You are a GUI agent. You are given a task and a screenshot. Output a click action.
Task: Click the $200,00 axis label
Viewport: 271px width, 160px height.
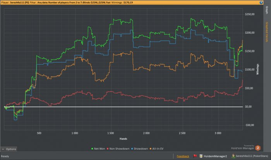pos(250,32)
